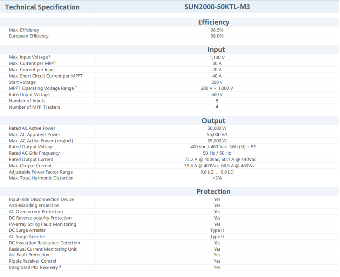Image resolution: width=340 pixels, height=277 pixels.
Task: Click the value 4 for MPP trackers
Action: point(217,107)
